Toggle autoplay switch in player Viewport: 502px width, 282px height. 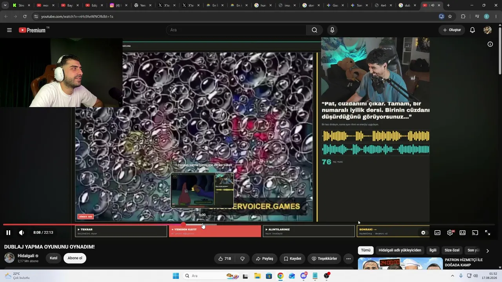click(423, 233)
